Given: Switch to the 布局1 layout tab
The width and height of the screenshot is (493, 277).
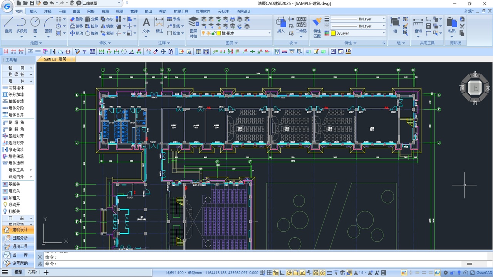Looking at the screenshot, I should [x=32, y=272].
